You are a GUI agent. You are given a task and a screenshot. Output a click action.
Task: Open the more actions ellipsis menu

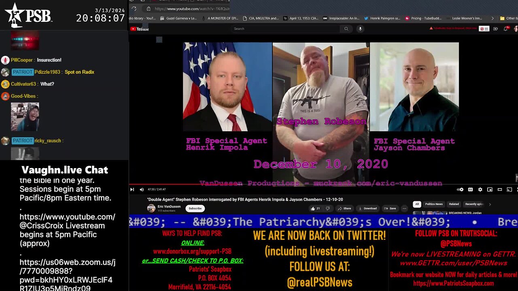pos(404,209)
